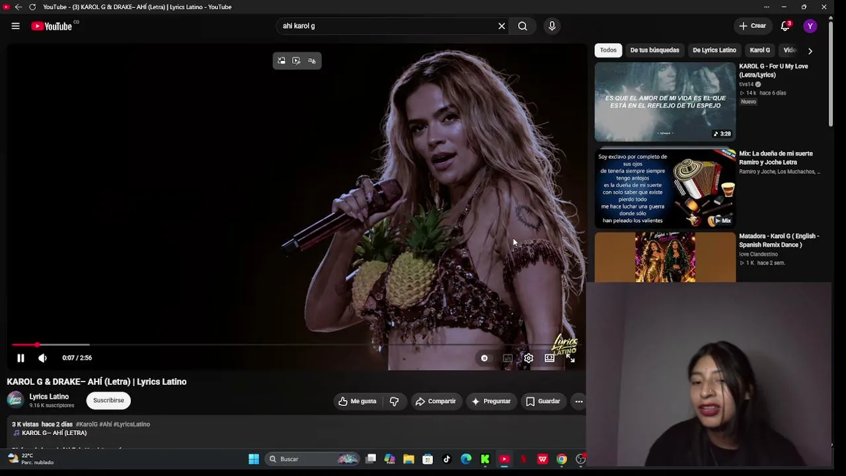The image size is (846, 476).
Task: Open the Windows Start menu
Action: tap(254, 459)
